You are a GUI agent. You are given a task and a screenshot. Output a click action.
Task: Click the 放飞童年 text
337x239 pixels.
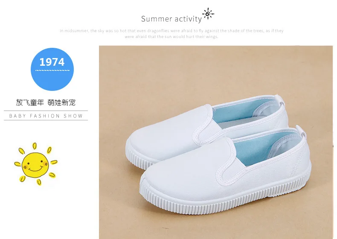(30, 102)
